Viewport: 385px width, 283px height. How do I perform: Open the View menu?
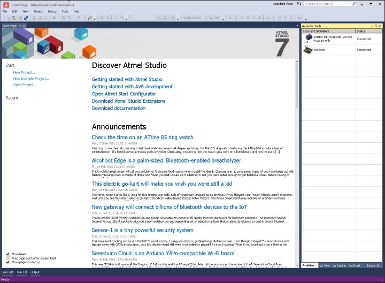pos(25,12)
